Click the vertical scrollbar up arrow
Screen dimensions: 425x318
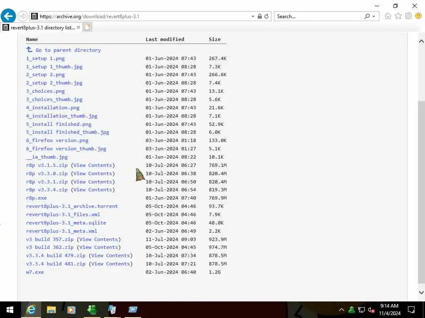[421, 41]
